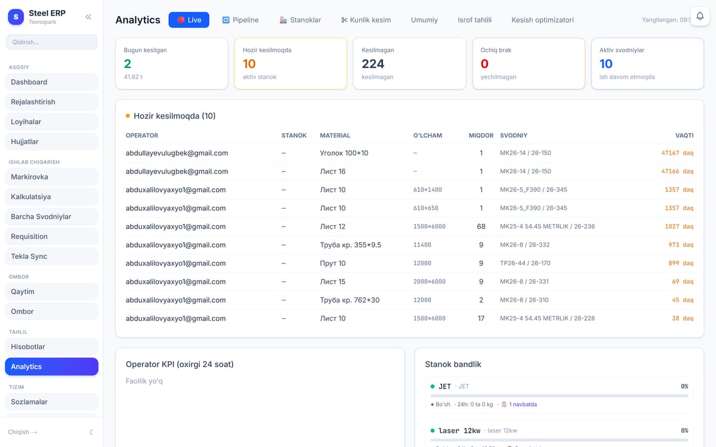The height and width of the screenshot is (447, 716).
Task: Click the green status dot for JET
Action: 433,387
